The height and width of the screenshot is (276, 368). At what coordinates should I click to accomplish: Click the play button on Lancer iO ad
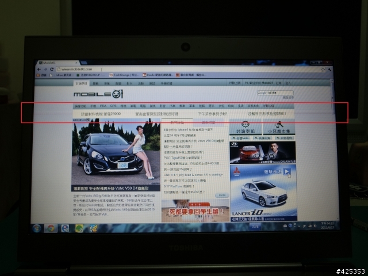[286, 171]
